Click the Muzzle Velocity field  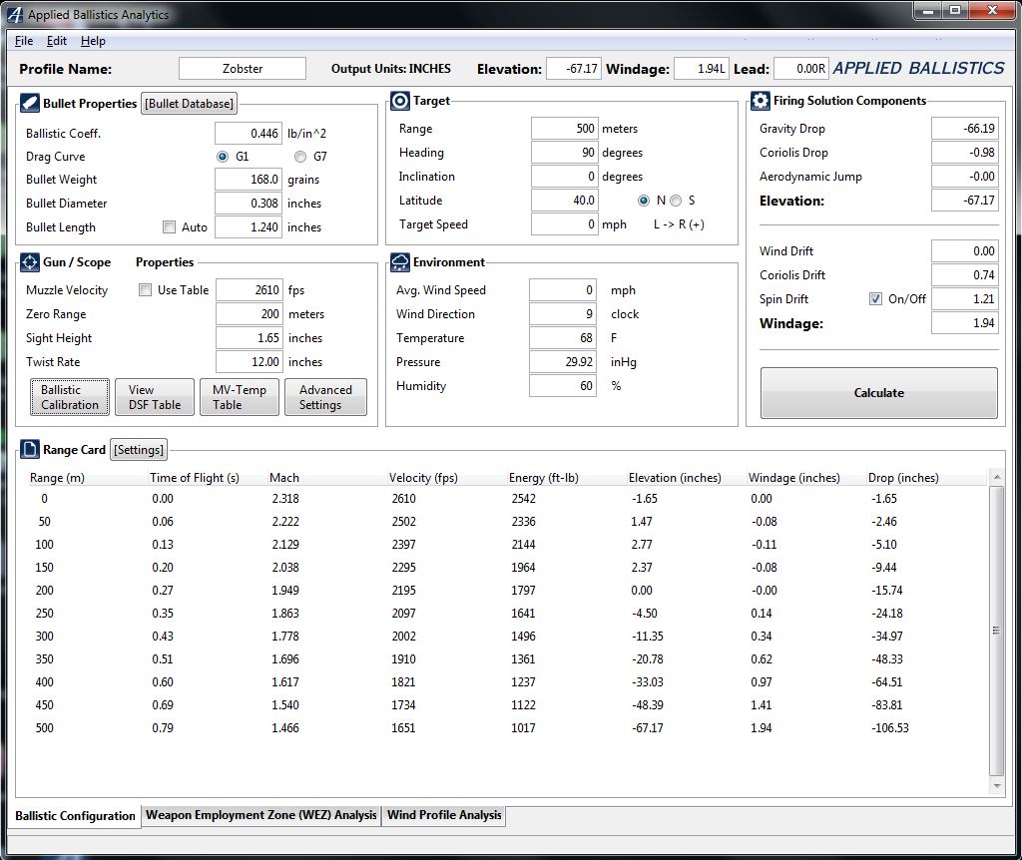[249, 290]
